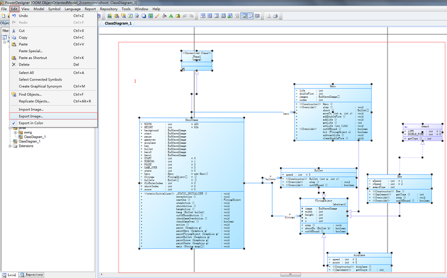Open the Help menu
447x278 pixels.
(x=156, y=9)
